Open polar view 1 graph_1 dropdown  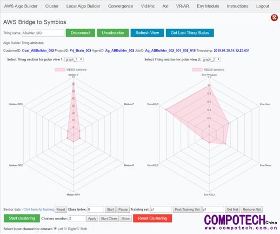(74, 59)
